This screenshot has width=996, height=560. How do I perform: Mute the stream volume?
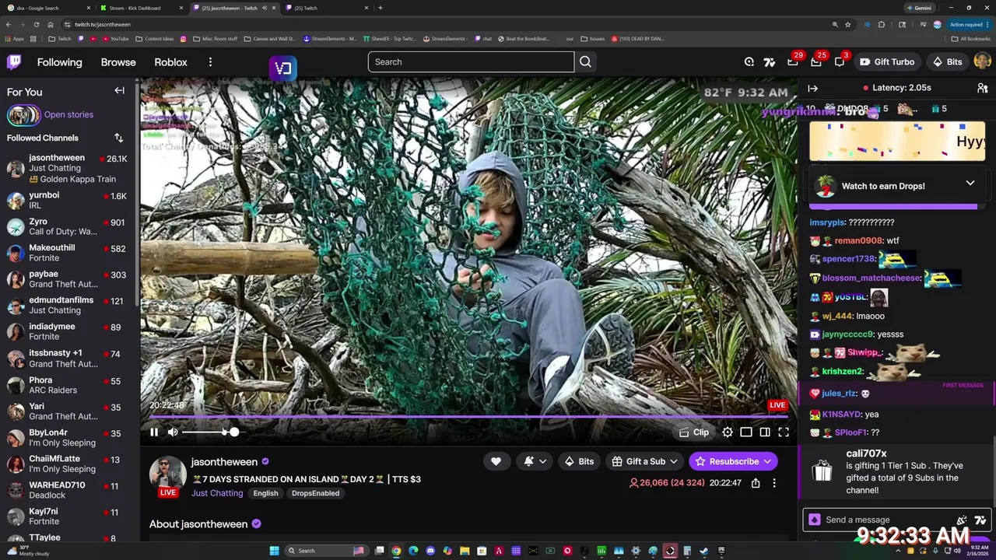173,432
